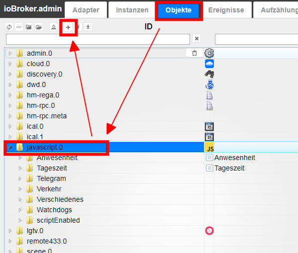The width and height of the screenshot is (298, 253).
Task: Toggle the list view dotted icon
Action: point(18,27)
